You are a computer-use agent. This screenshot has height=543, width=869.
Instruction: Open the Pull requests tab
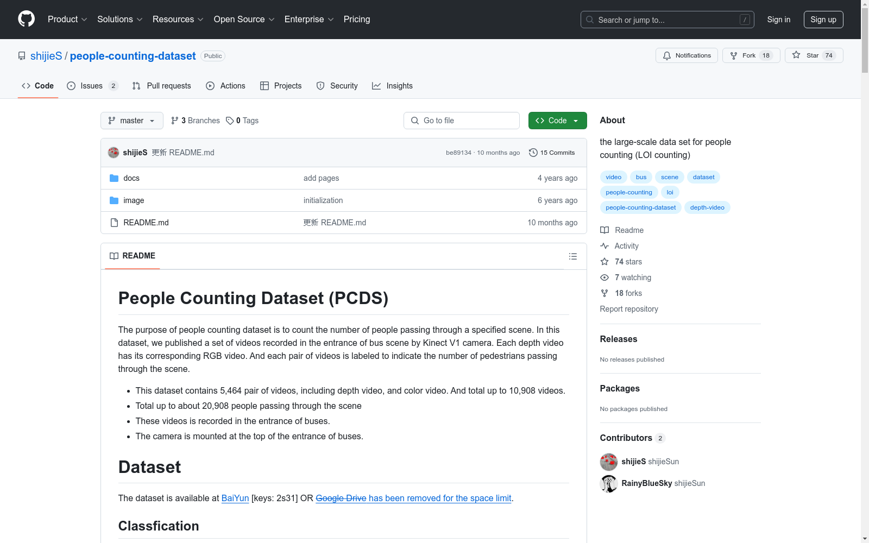[x=162, y=86]
